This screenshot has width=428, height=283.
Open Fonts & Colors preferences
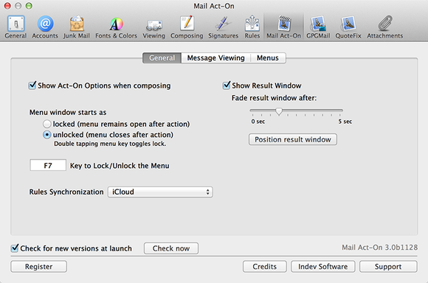tap(116, 27)
